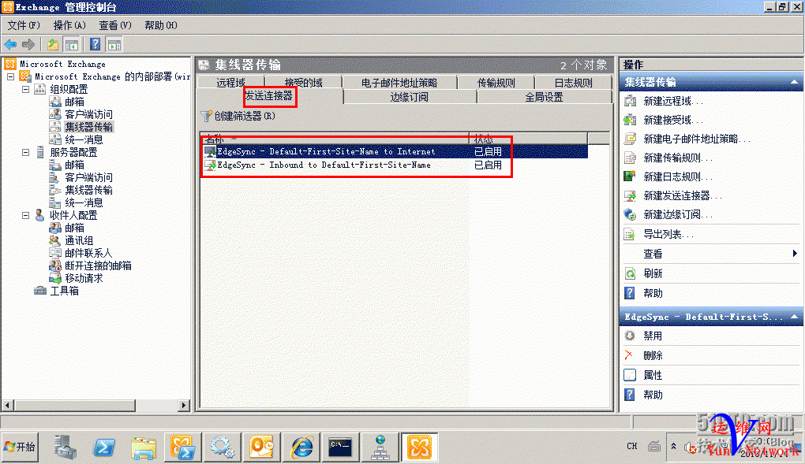
Task: Switch to the 日志规则 tab
Action: 574,83
